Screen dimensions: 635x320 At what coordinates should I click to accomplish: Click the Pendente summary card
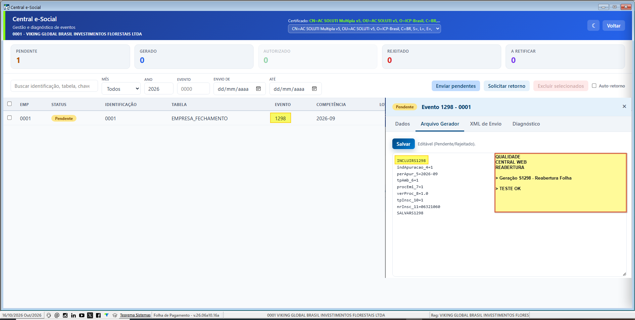pyautogui.click(x=70, y=57)
